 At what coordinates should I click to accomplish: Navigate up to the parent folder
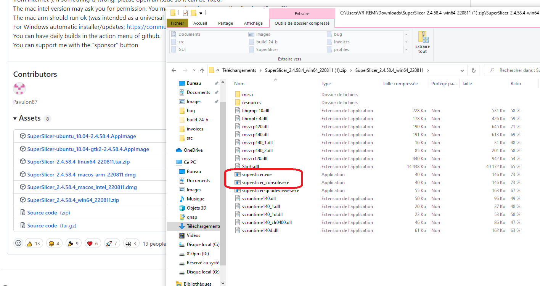pos(202,70)
